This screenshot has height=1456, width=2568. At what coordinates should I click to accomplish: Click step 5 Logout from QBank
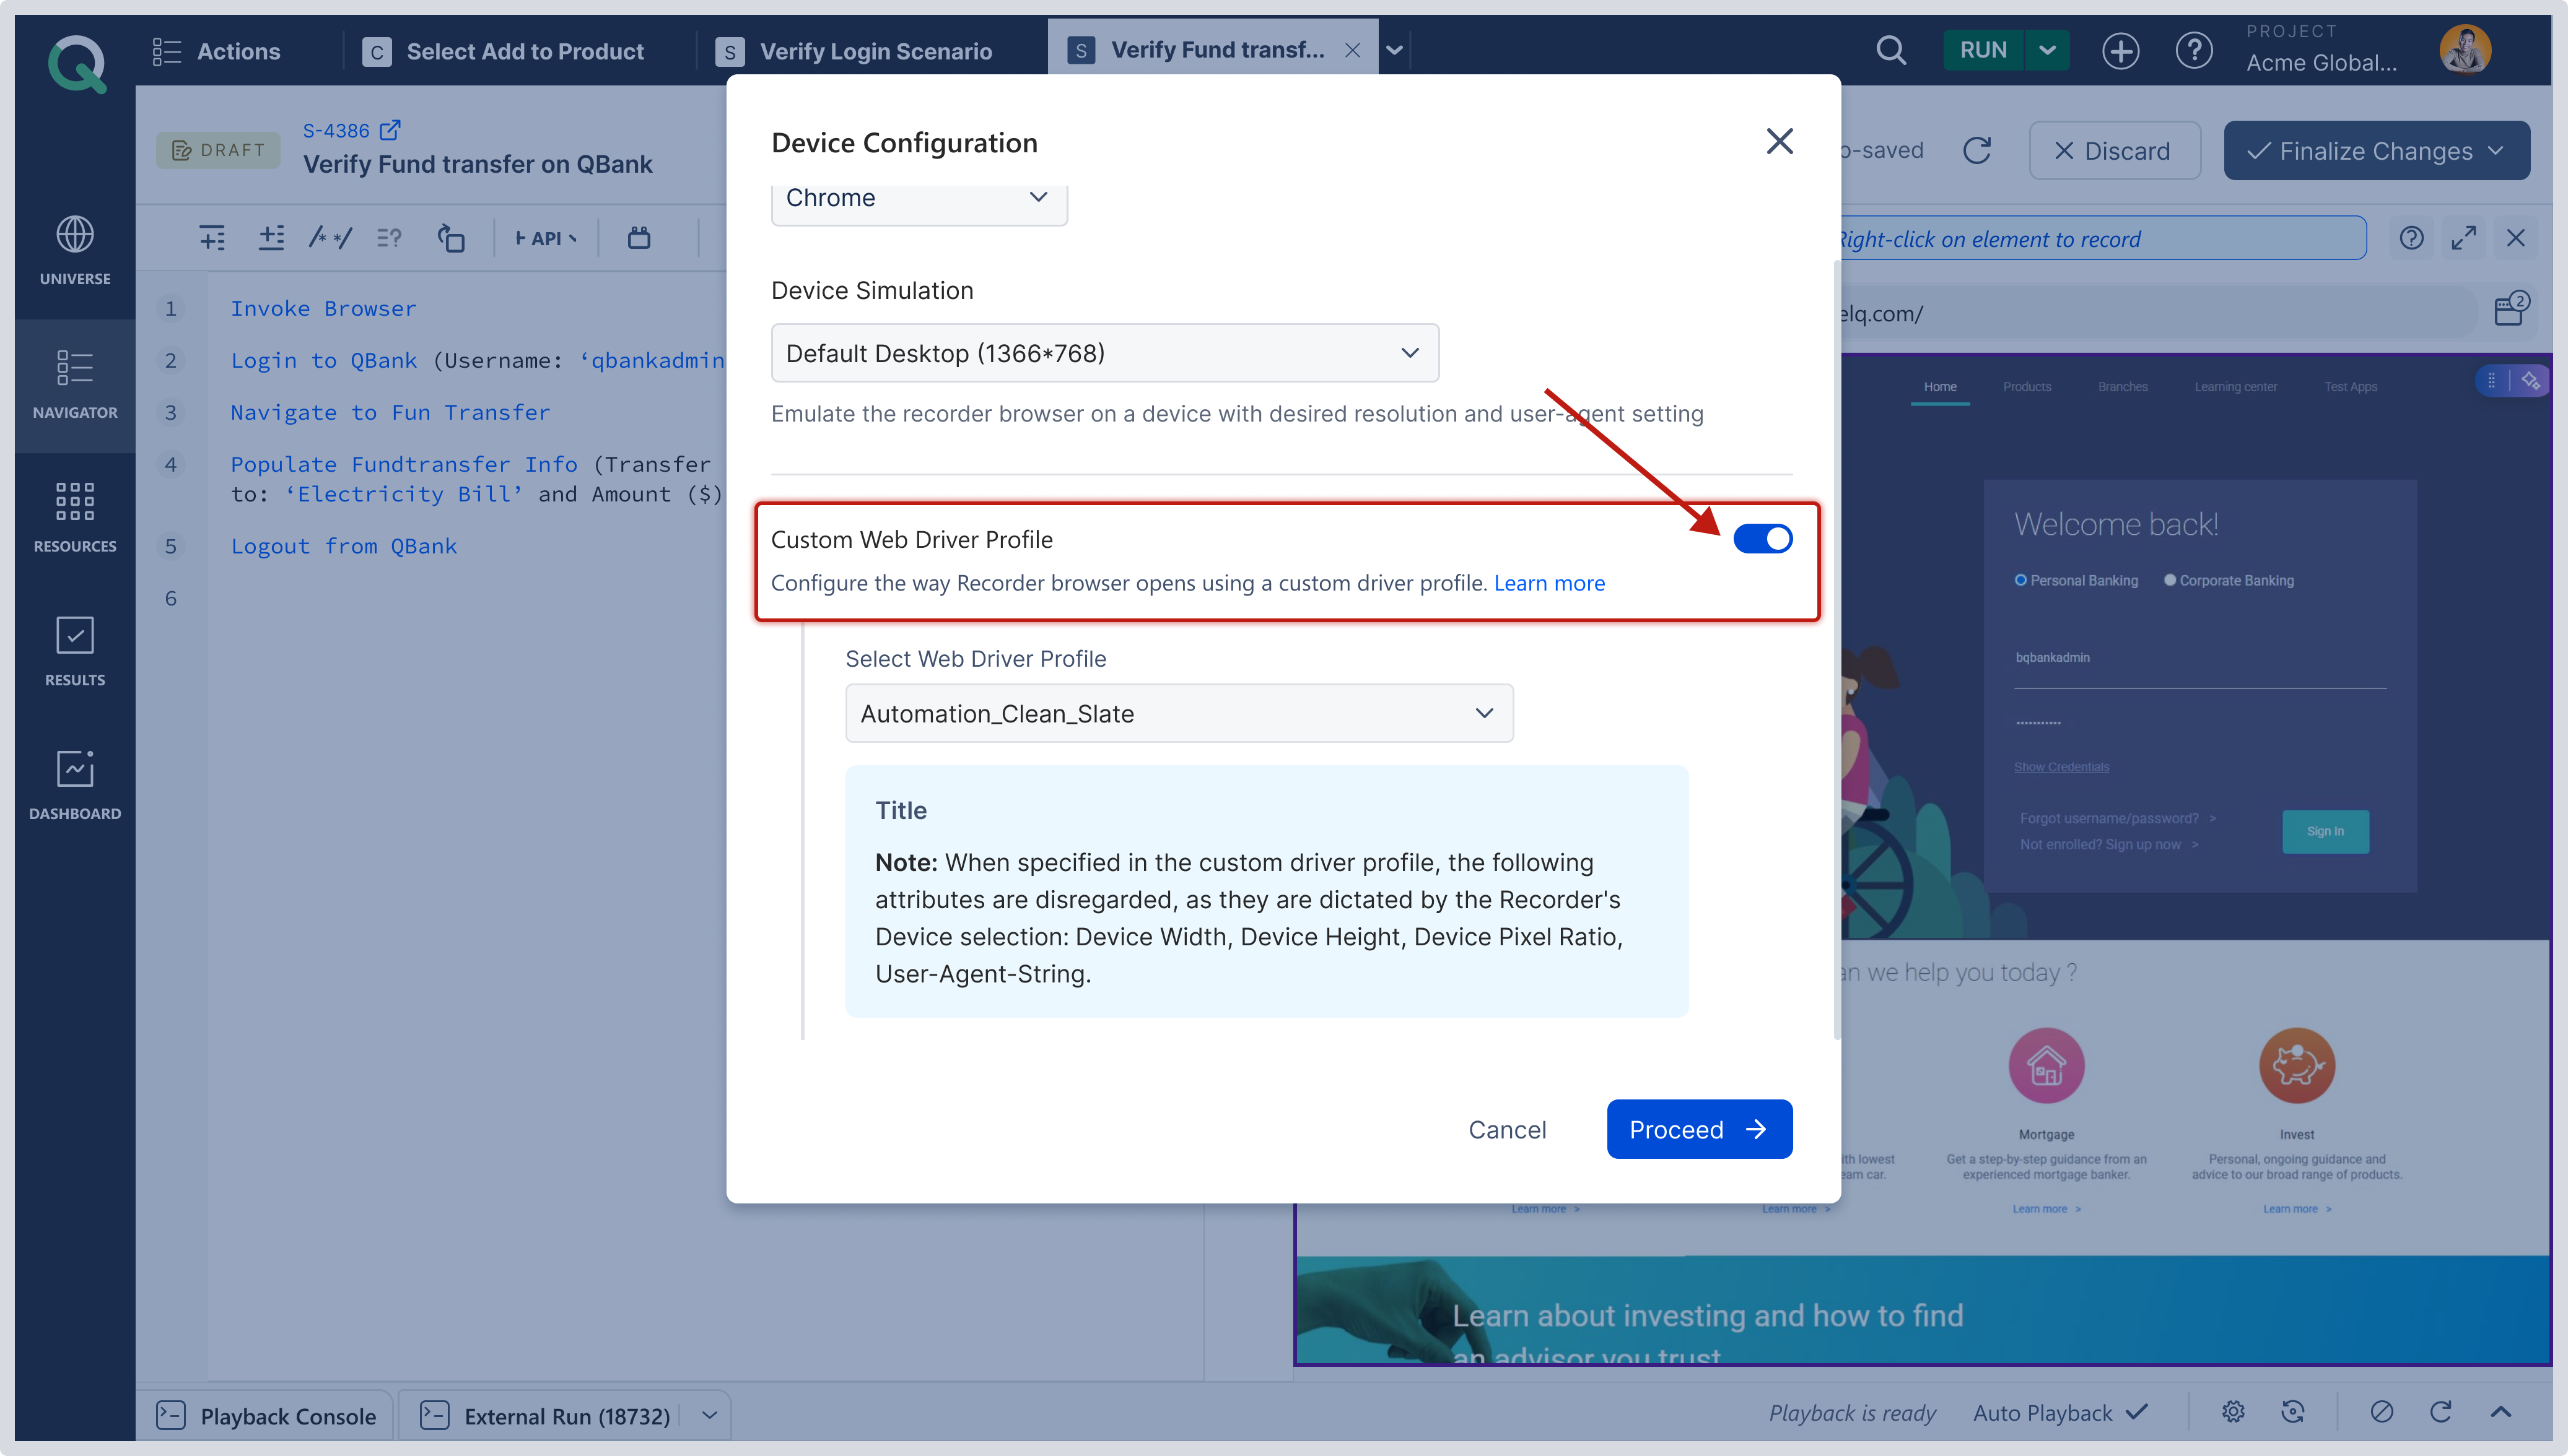pos(343,546)
